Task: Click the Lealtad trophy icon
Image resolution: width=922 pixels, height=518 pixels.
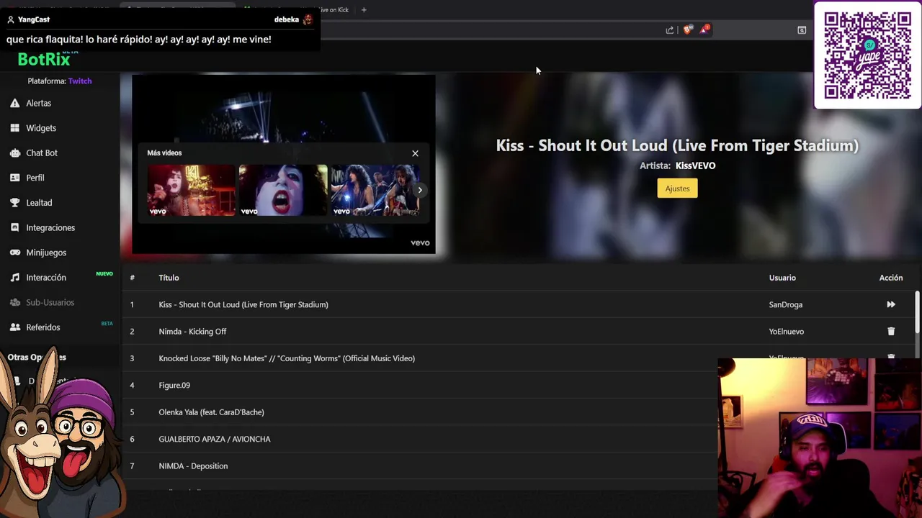Action: tap(14, 203)
